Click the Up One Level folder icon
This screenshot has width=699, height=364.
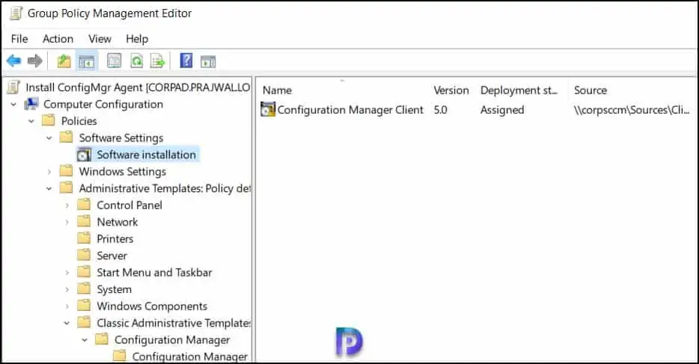[x=64, y=61]
